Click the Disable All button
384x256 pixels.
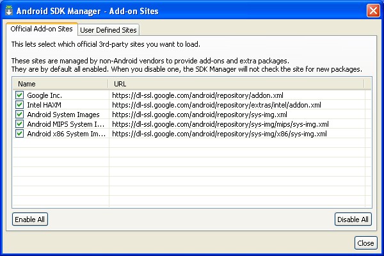(353, 220)
